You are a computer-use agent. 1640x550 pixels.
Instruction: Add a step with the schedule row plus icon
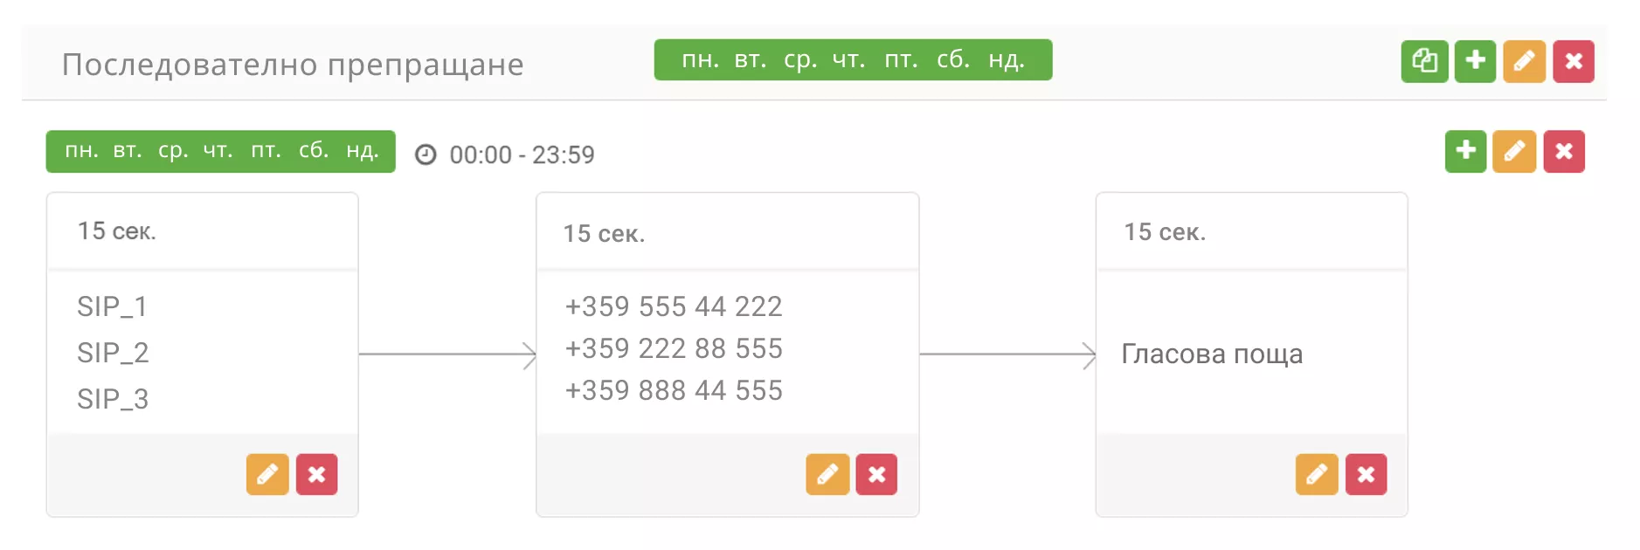1465,151
